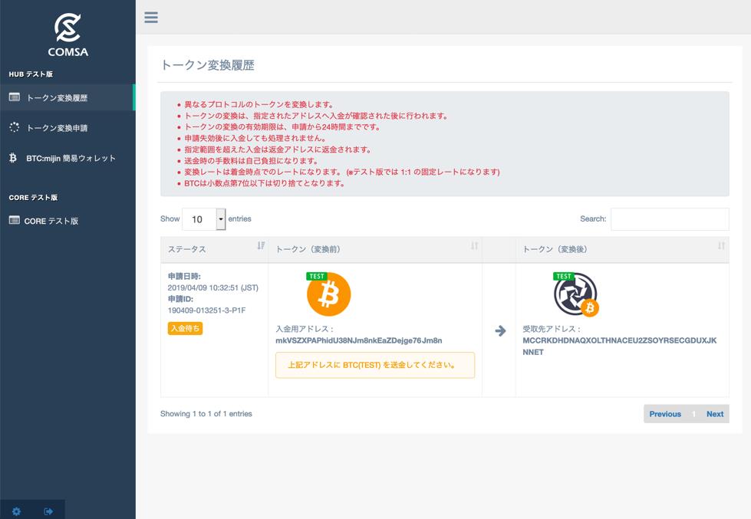Click the Previous pagination button
Screen dimensions: 751x519
tap(665, 414)
